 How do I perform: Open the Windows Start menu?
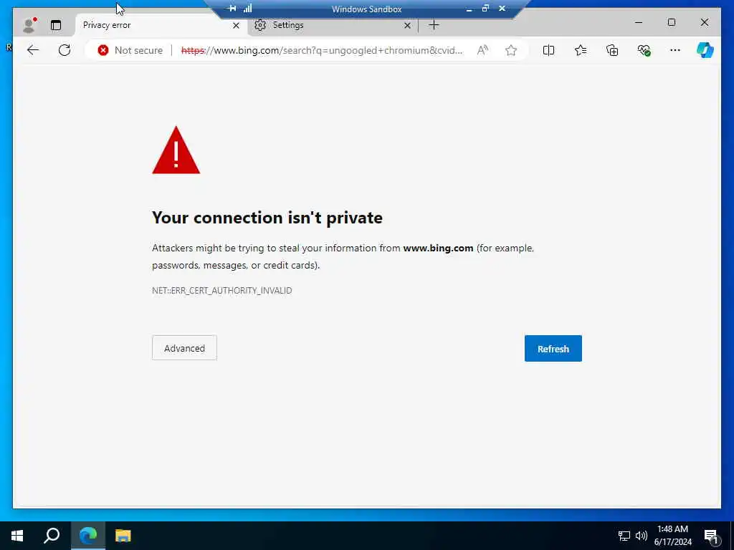click(17, 536)
